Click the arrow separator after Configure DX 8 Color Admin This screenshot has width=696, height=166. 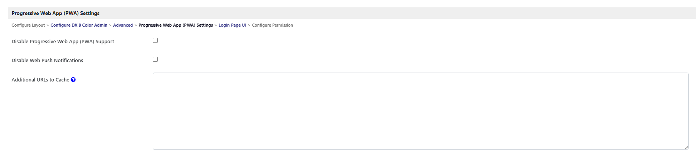(x=110, y=25)
